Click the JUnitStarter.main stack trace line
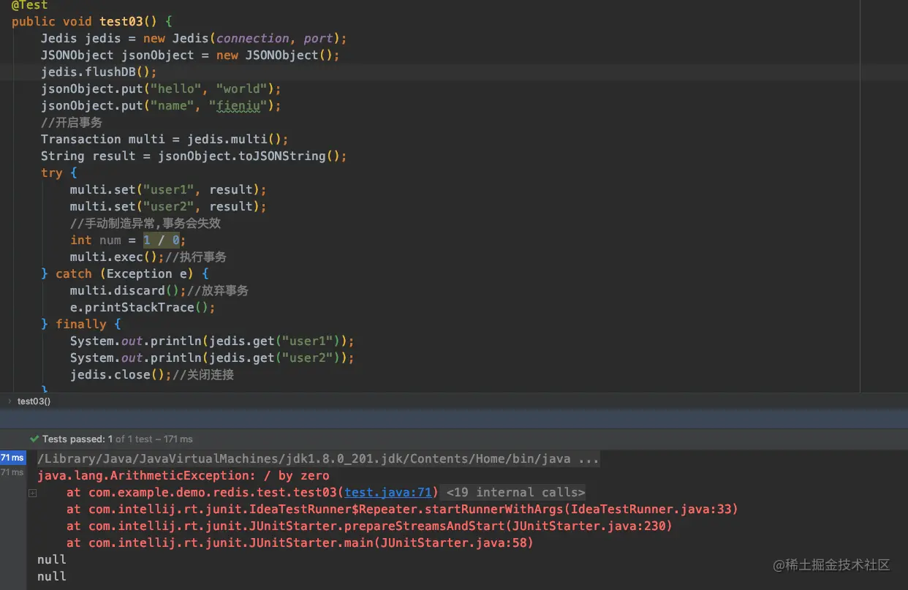This screenshot has width=908, height=590. [x=300, y=542]
